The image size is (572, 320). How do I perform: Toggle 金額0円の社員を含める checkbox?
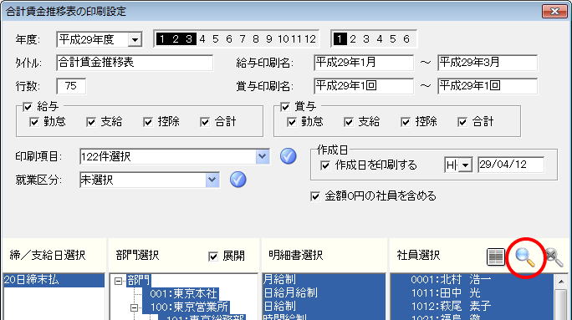click(314, 196)
